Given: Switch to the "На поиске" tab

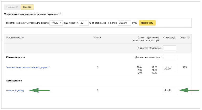Looking at the screenshot, I should pos(12,7).
